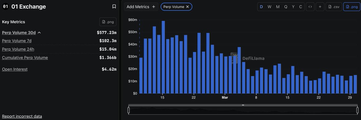Viewport: 361px width, 120px height.
Task: Click the Mar x-axis label
Action: pos(225,97)
